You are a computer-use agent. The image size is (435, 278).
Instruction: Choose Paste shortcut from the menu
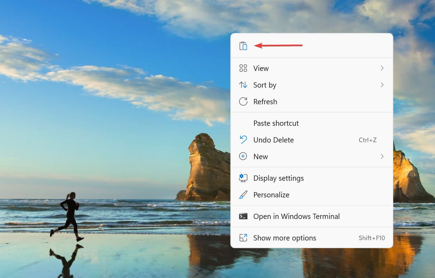276,123
